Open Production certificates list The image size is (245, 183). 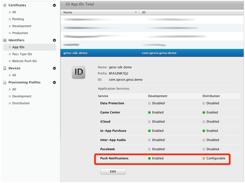pyautogui.click(x=20, y=33)
